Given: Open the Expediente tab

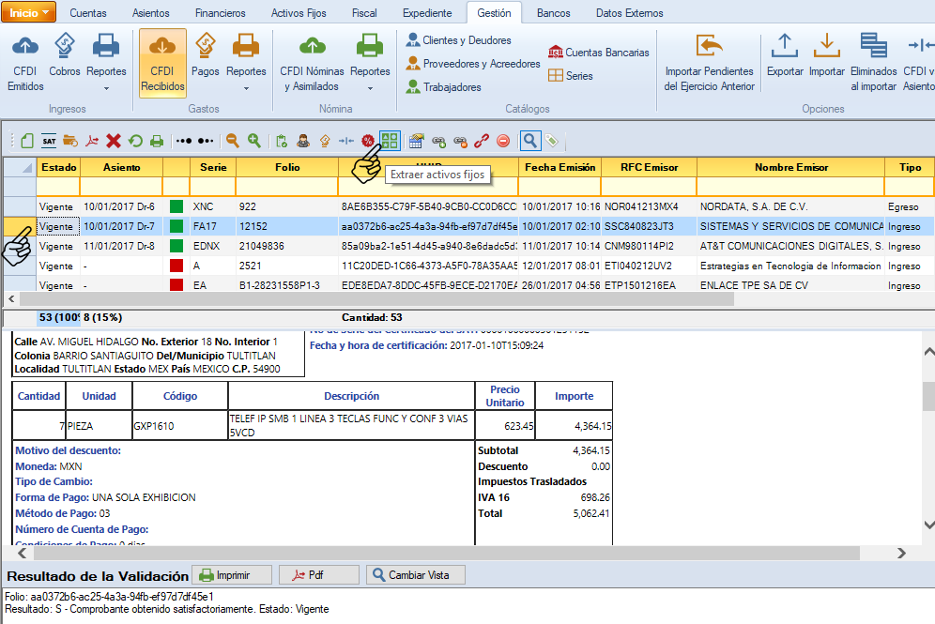Looking at the screenshot, I should pyautogui.click(x=427, y=13).
